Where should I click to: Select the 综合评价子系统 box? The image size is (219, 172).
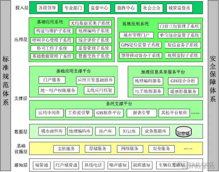(94, 40)
